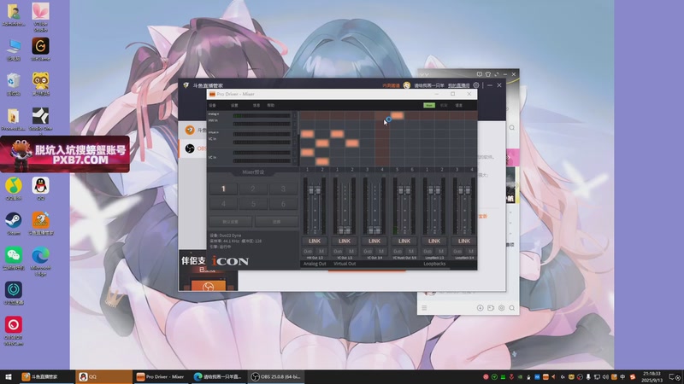The image size is (684, 384).
Task: Click the gear settings icon at QQ window bottom
Action: 501,308
